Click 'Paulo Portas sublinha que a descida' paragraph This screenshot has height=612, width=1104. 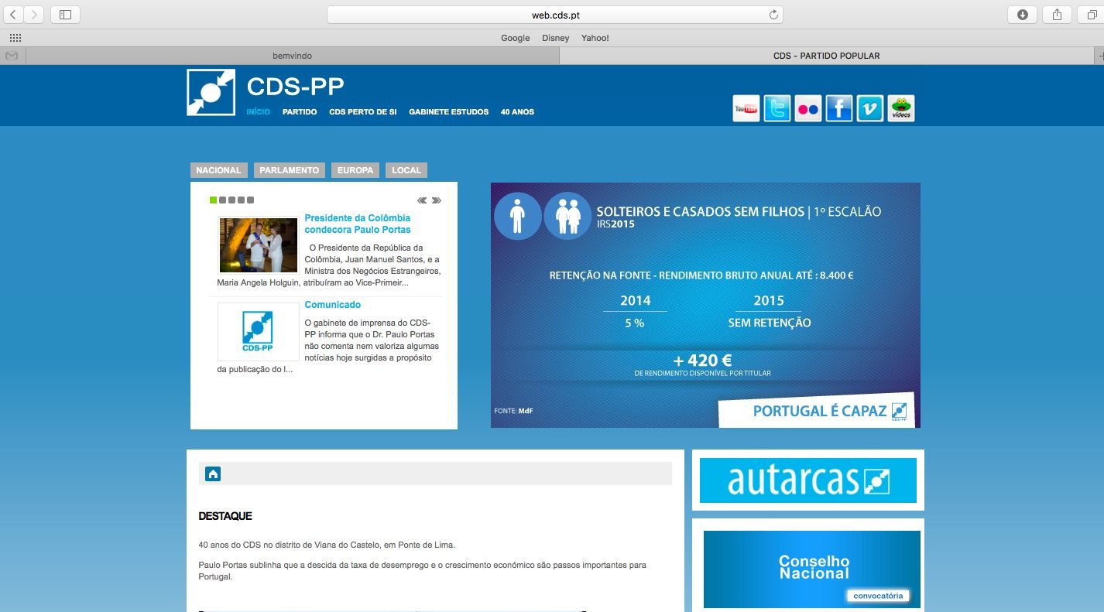[x=422, y=571]
